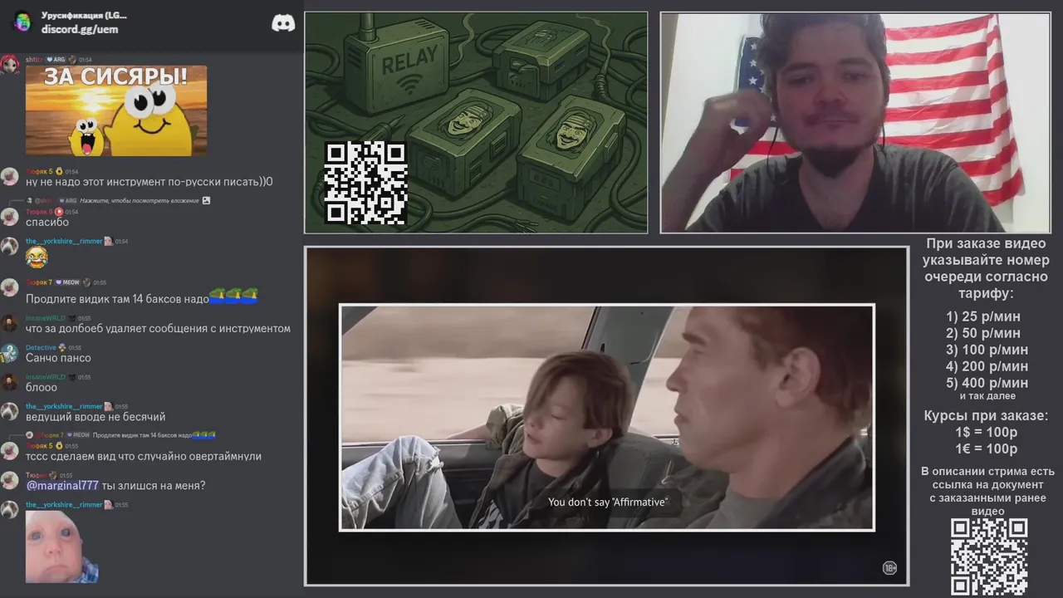Click the '4) 200 р/мин' tariff line

[987, 366]
